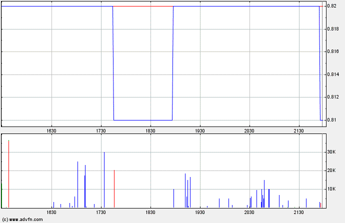This screenshot has width=345, height=223.
Task: Click the 0.818 price axis label
Action: [335, 29]
